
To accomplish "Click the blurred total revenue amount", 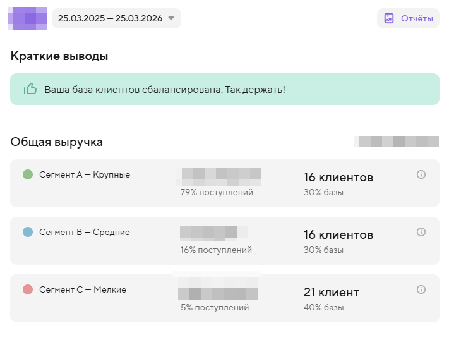I will tap(397, 142).
